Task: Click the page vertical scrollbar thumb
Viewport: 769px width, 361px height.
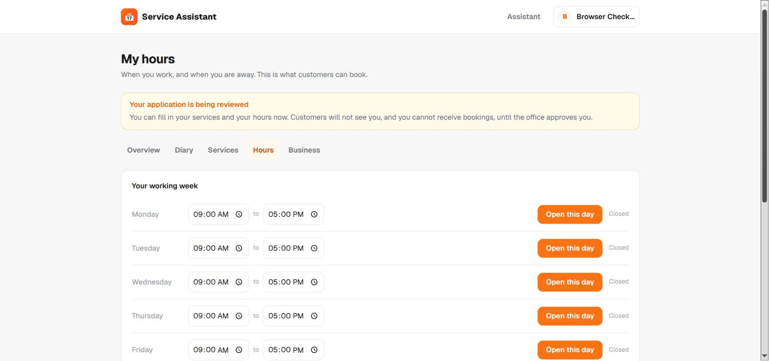Action: (764, 105)
